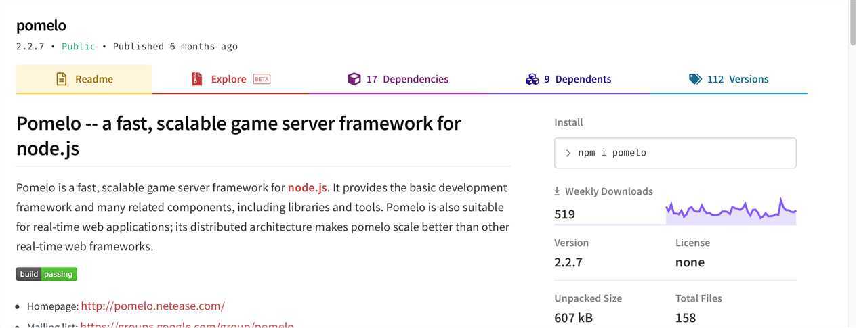Click the 'Weekly Downloads' label
Screen dimensions: 857x328
609,191
